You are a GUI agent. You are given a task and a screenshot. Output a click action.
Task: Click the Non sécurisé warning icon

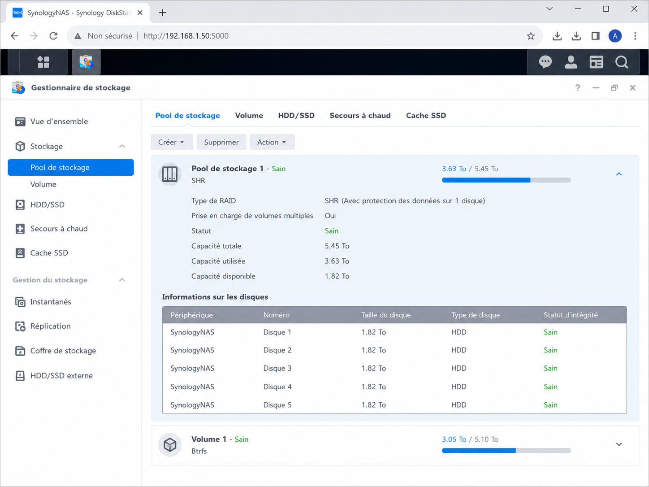pyautogui.click(x=78, y=36)
